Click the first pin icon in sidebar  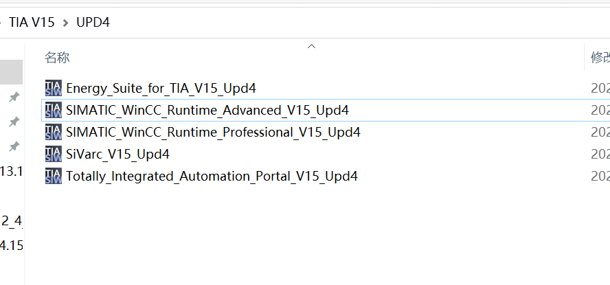13,98
